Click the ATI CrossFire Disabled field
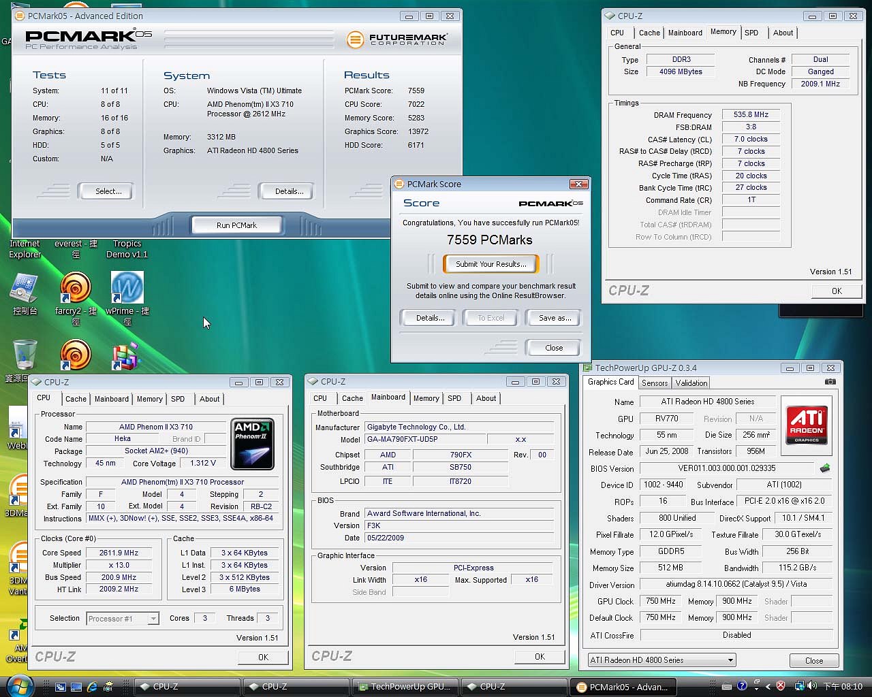Screen dimensions: 872x697 (x=736, y=635)
